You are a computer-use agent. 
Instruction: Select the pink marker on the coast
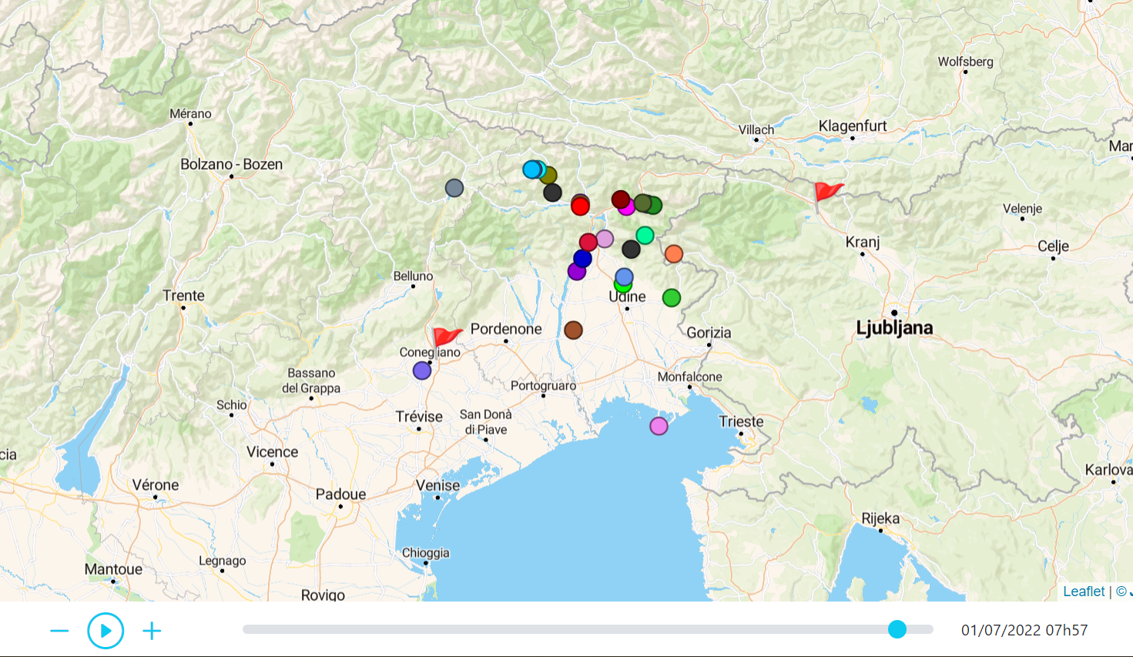(659, 426)
